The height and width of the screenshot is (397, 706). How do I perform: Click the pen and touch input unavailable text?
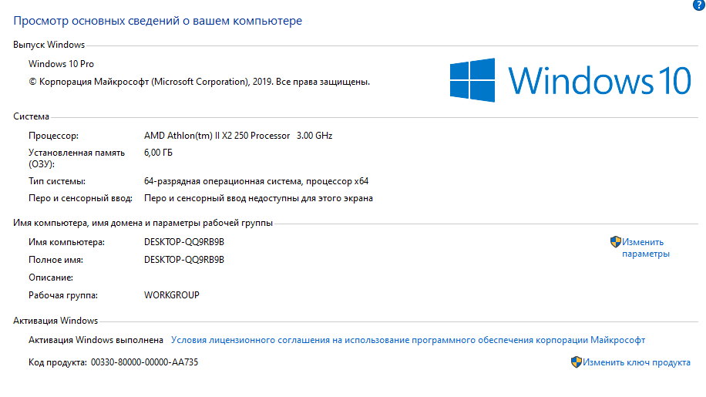click(258, 199)
